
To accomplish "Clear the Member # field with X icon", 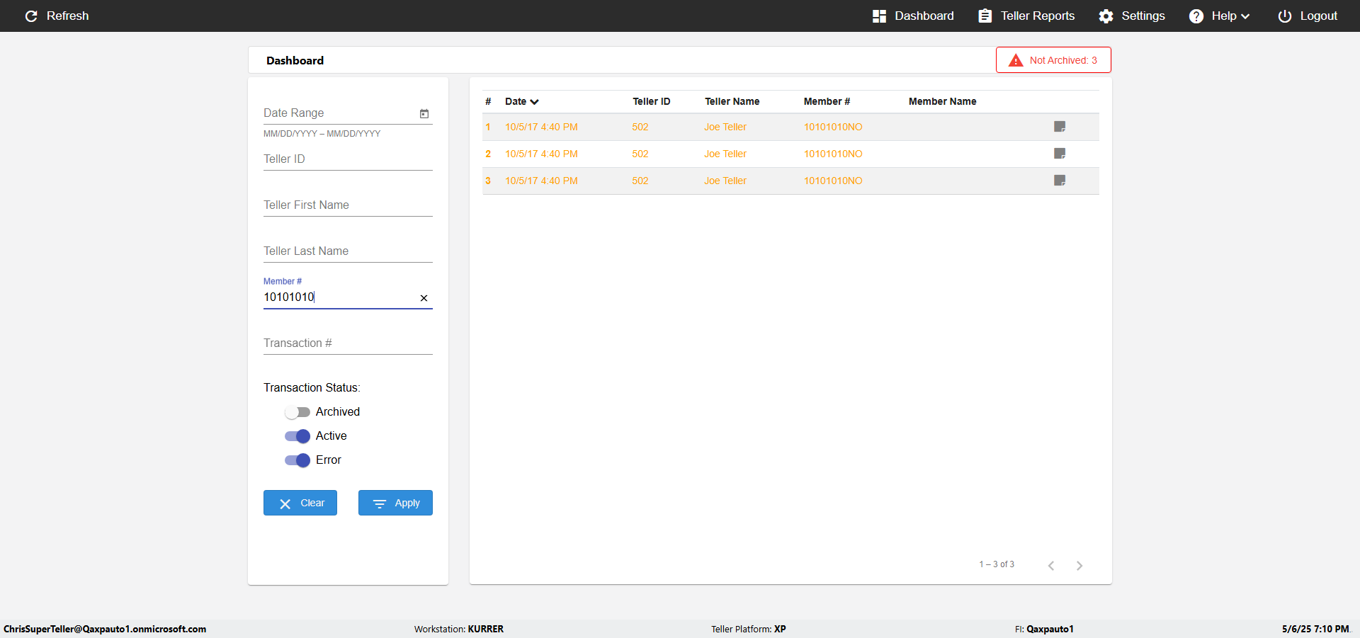I will pos(424,298).
